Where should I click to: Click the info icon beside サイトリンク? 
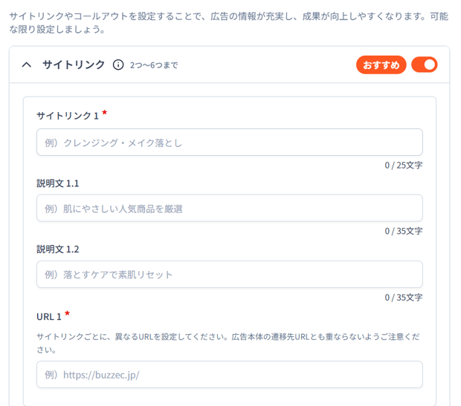pos(117,65)
